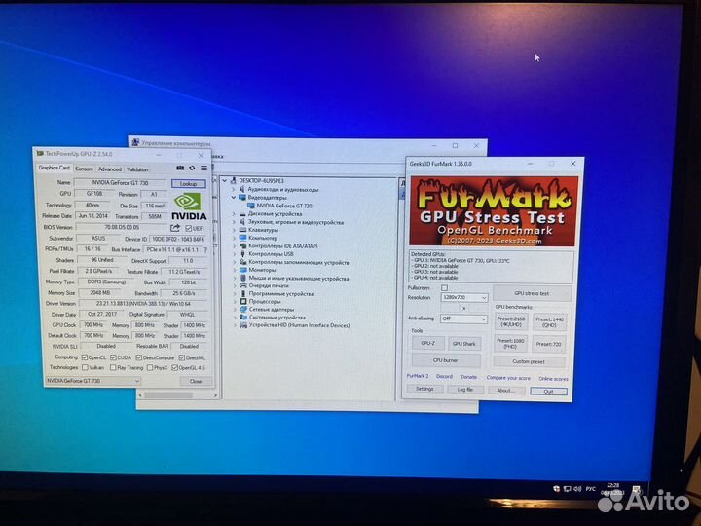Click GPU-Z screenshot camera icon
This screenshot has width=701, height=526.
point(180,169)
